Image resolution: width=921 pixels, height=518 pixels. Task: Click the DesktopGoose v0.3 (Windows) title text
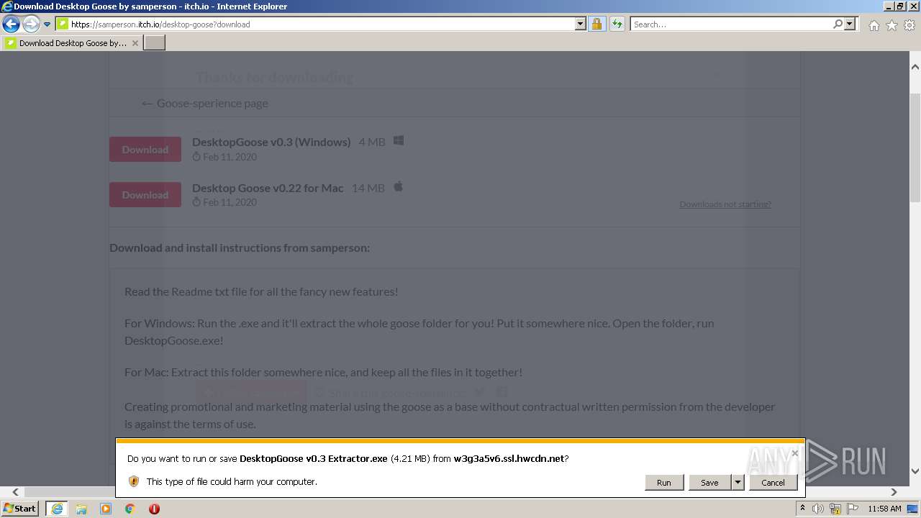coord(271,142)
